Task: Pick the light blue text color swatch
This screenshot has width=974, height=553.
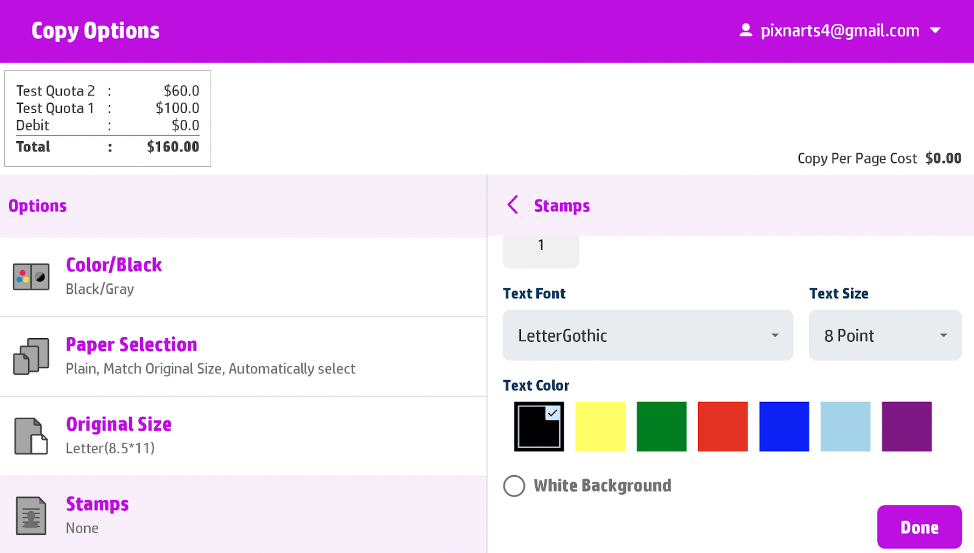Action: pos(846,426)
